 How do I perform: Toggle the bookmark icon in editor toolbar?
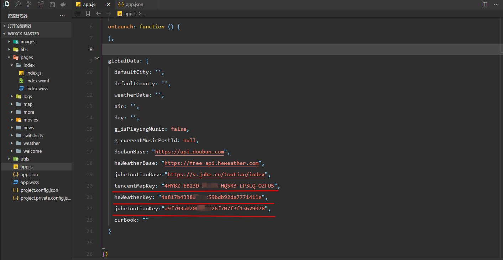(x=88, y=13)
